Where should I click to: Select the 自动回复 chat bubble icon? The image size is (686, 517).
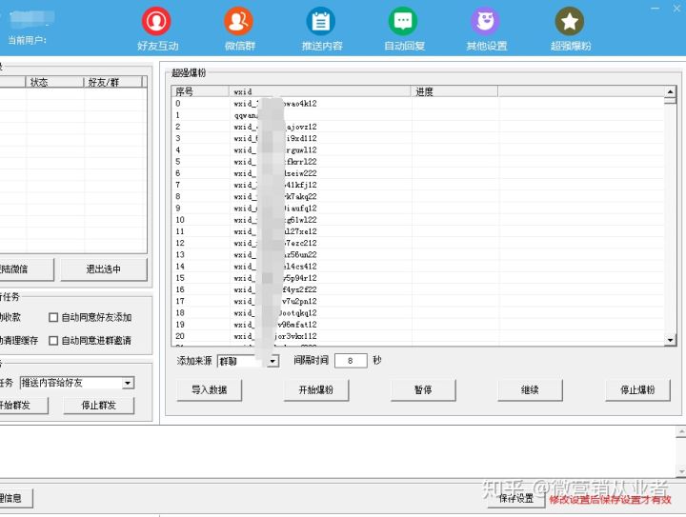click(403, 21)
